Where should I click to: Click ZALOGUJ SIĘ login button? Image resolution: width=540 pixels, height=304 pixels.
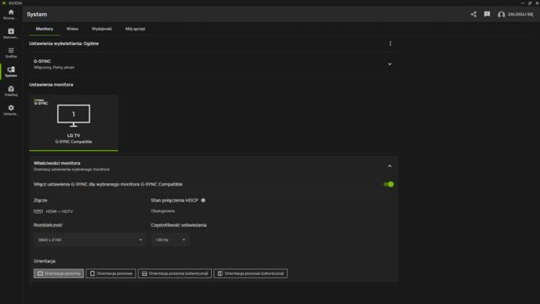pyautogui.click(x=521, y=15)
